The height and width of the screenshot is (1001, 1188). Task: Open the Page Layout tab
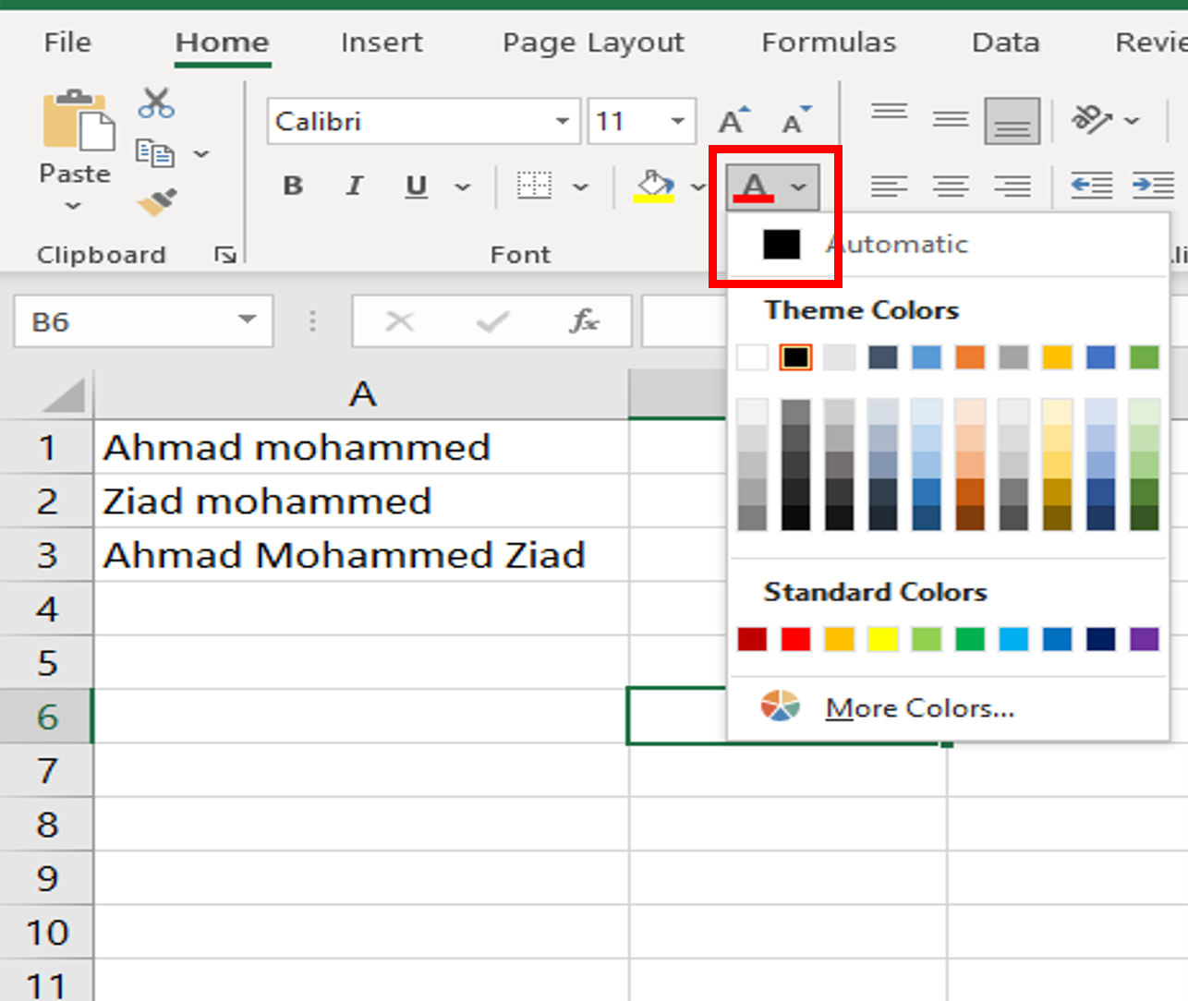(x=593, y=43)
